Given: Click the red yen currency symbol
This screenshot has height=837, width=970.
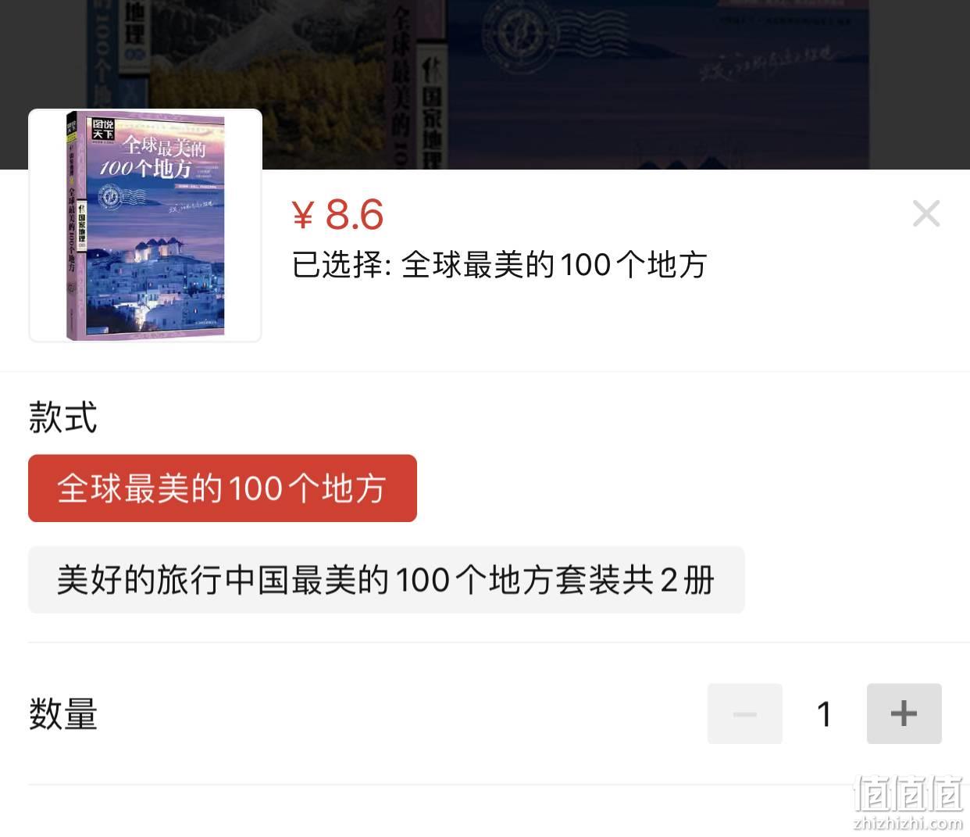Looking at the screenshot, I should tap(303, 216).
